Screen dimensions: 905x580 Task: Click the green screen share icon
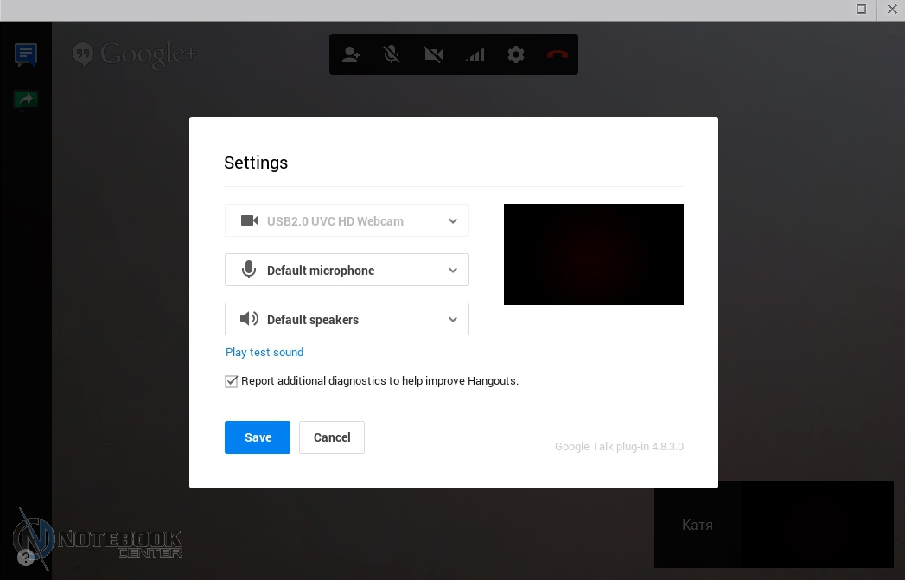(x=26, y=99)
